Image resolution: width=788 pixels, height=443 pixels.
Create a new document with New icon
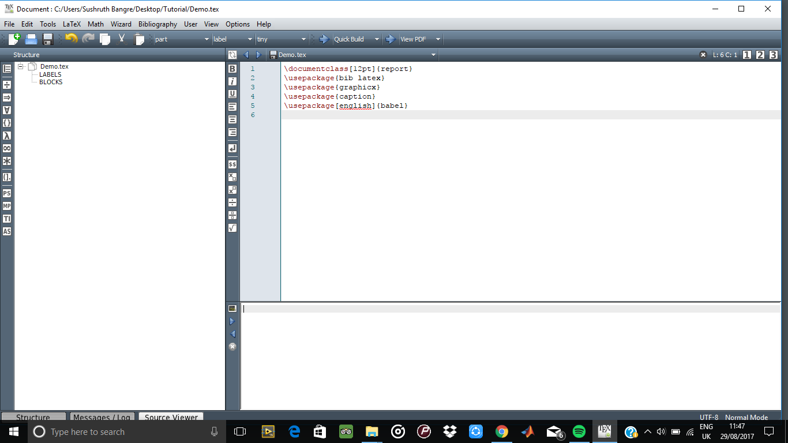tap(14, 39)
